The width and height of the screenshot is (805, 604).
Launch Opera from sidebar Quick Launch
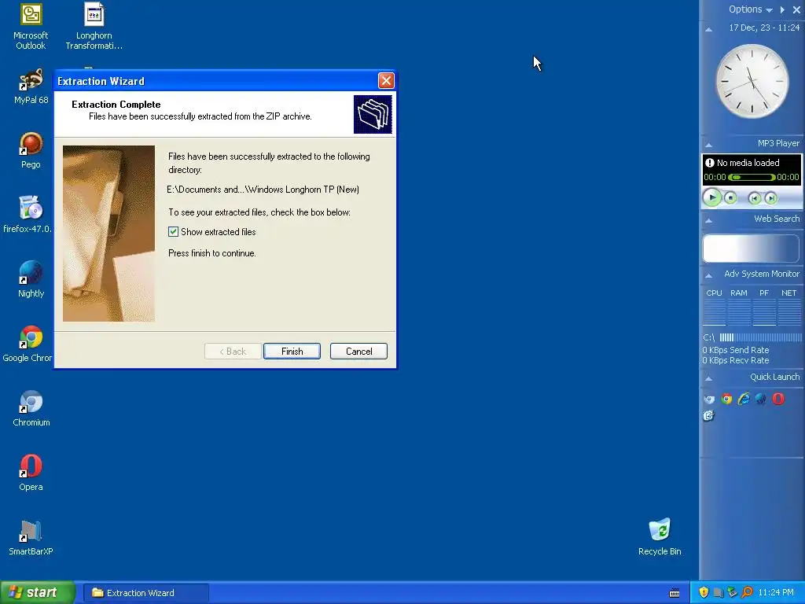pos(778,399)
